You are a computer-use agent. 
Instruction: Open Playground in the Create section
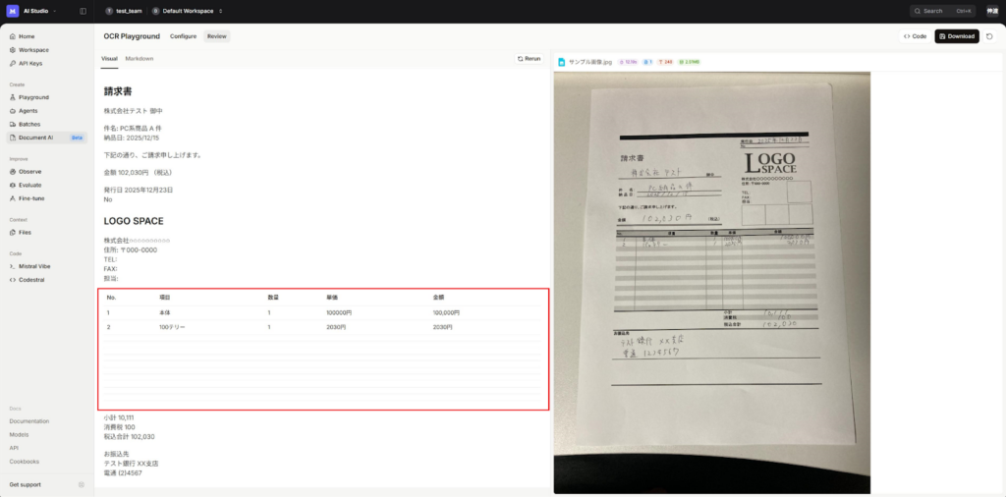coord(33,97)
